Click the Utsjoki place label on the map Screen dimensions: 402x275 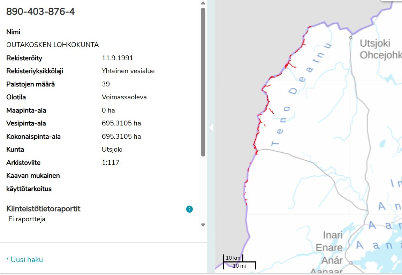pyautogui.click(x=376, y=43)
